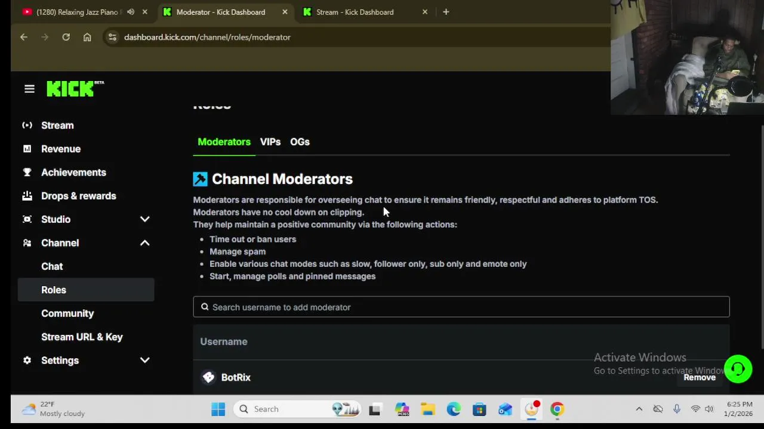The image size is (764, 429).
Task: Collapse the Channel section chevron
Action: [144, 243]
